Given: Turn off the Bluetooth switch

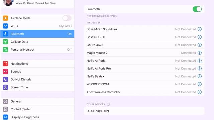Looking at the screenshot, I should [197, 9].
